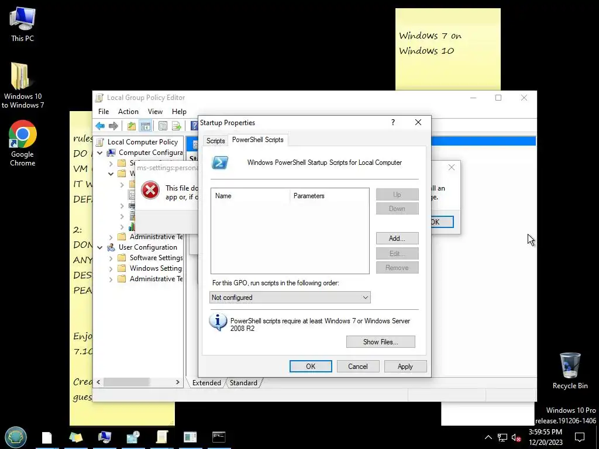The height and width of the screenshot is (449, 599).
Task: Open Google Chrome desktop shortcut
Action: pyautogui.click(x=22, y=144)
